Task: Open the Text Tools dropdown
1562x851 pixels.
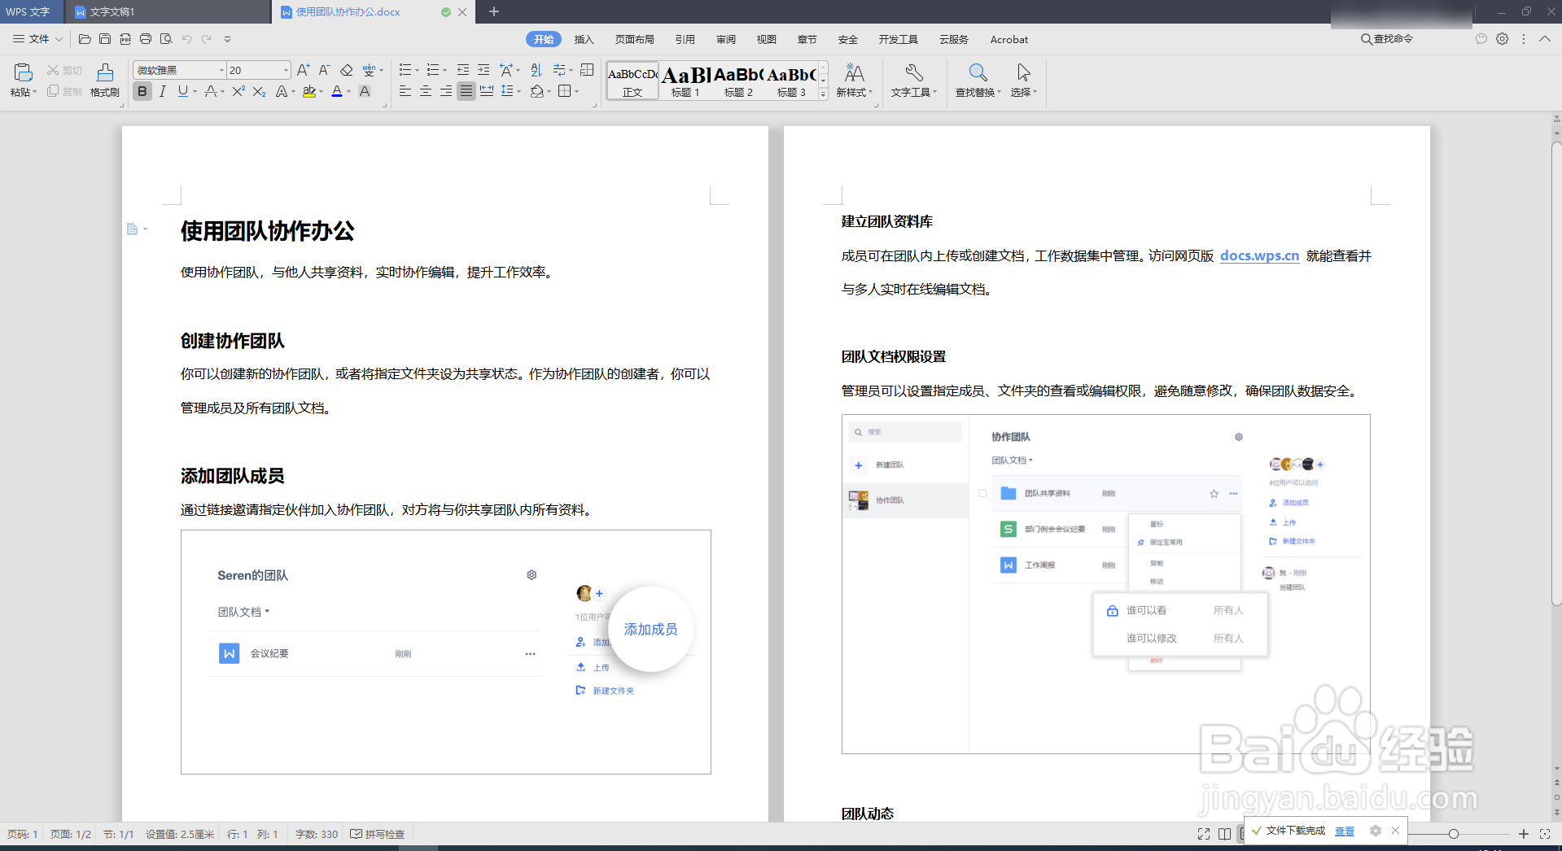Action: coord(914,93)
